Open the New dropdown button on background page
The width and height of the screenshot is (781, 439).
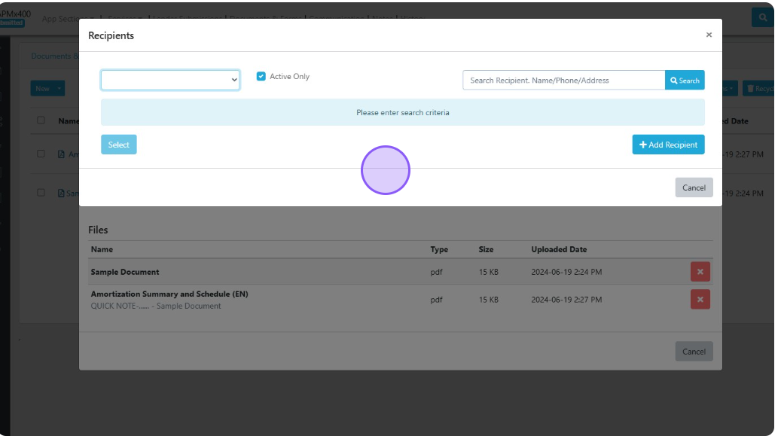(47, 89)
